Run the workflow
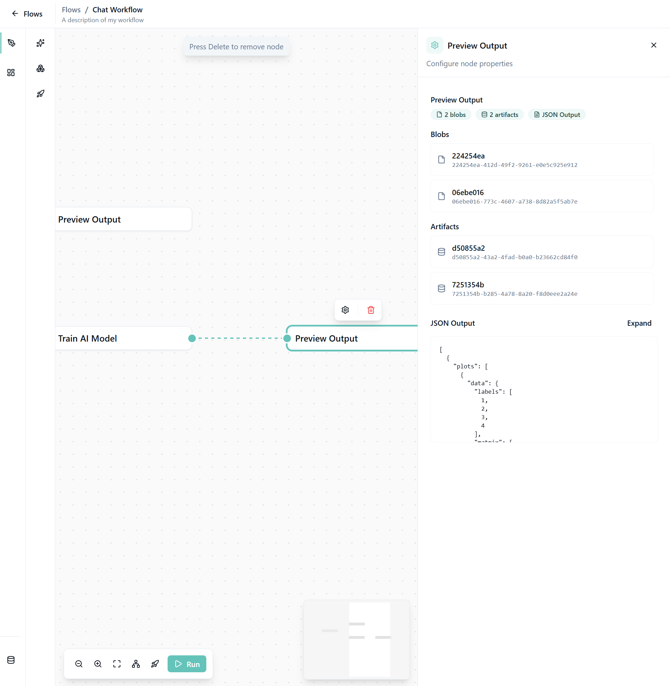This screenshot has width=670, height=686. 187,664
